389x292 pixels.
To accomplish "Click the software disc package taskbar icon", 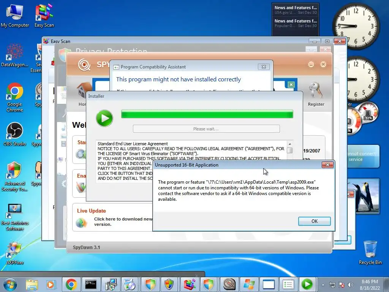I will click(130, 284).
